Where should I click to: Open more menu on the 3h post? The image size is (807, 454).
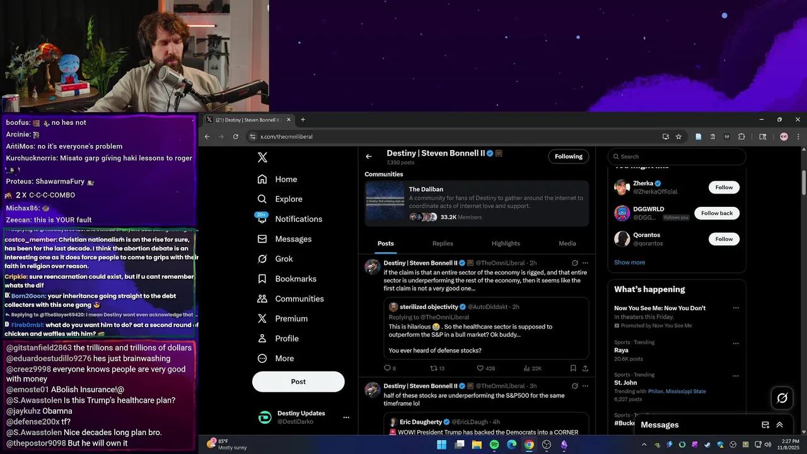(585, 386)
